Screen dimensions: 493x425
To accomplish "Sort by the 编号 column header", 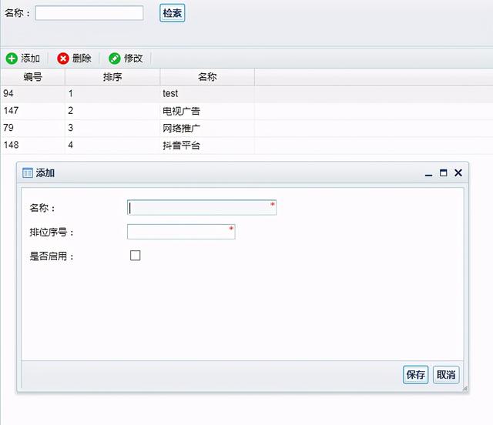I will point(32,77).
